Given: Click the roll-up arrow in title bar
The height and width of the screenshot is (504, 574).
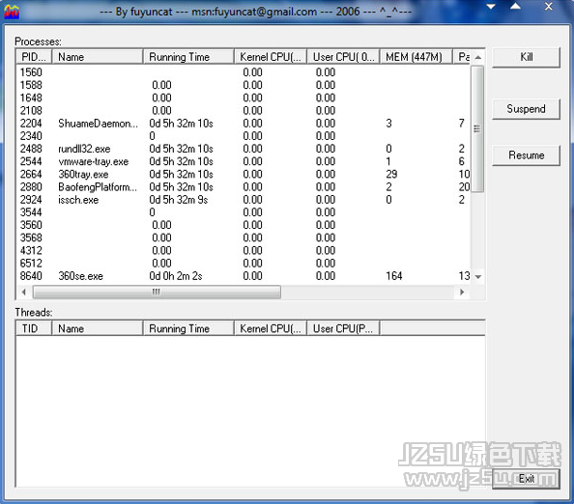Looking at the screenshot, I should click(515, 6).
